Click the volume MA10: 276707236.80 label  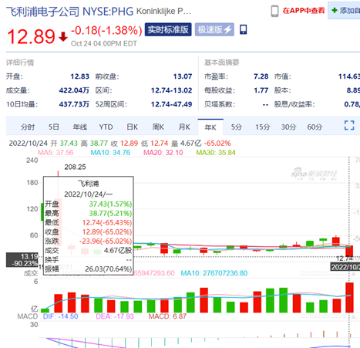(x=214, y=273)
